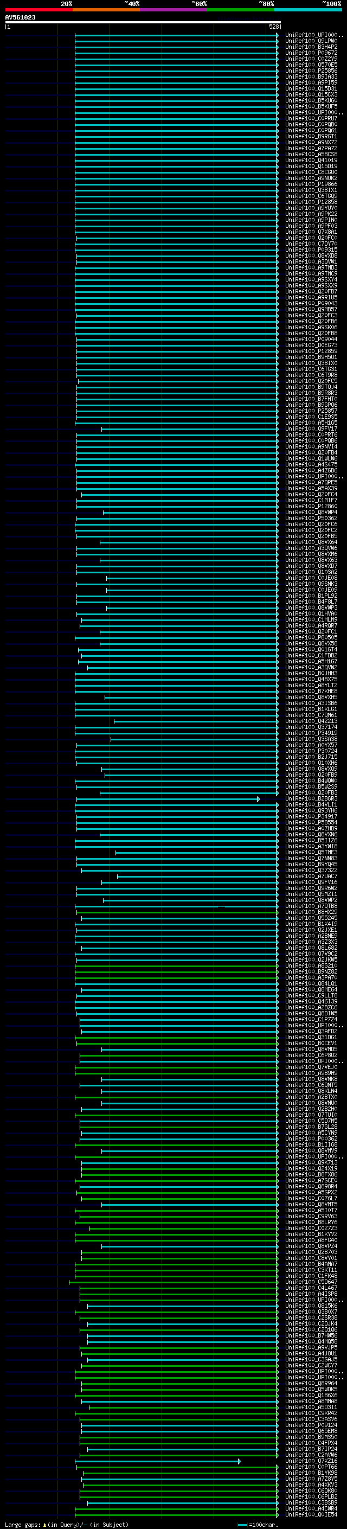Select the AV561023 query label
347x1529 pixels.
20,17
